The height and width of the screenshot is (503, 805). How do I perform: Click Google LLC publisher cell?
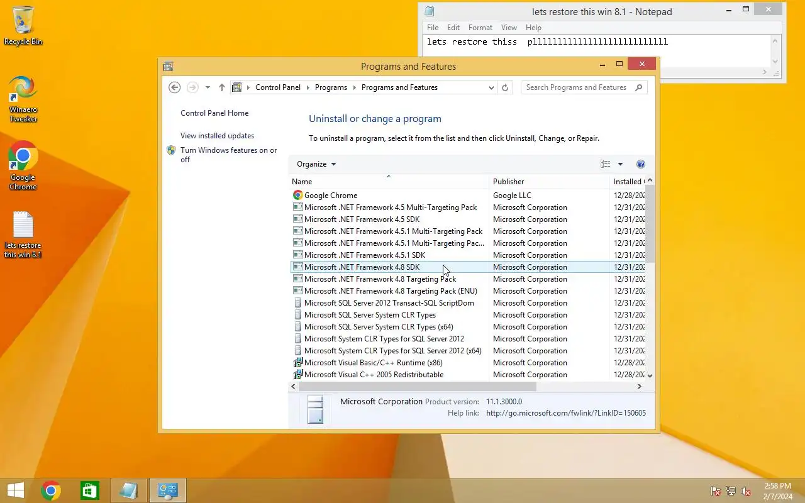coord(512,196)
